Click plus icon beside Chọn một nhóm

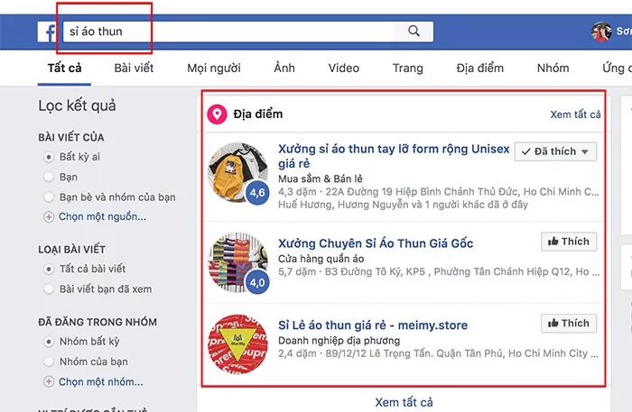[x=49, y=382]
